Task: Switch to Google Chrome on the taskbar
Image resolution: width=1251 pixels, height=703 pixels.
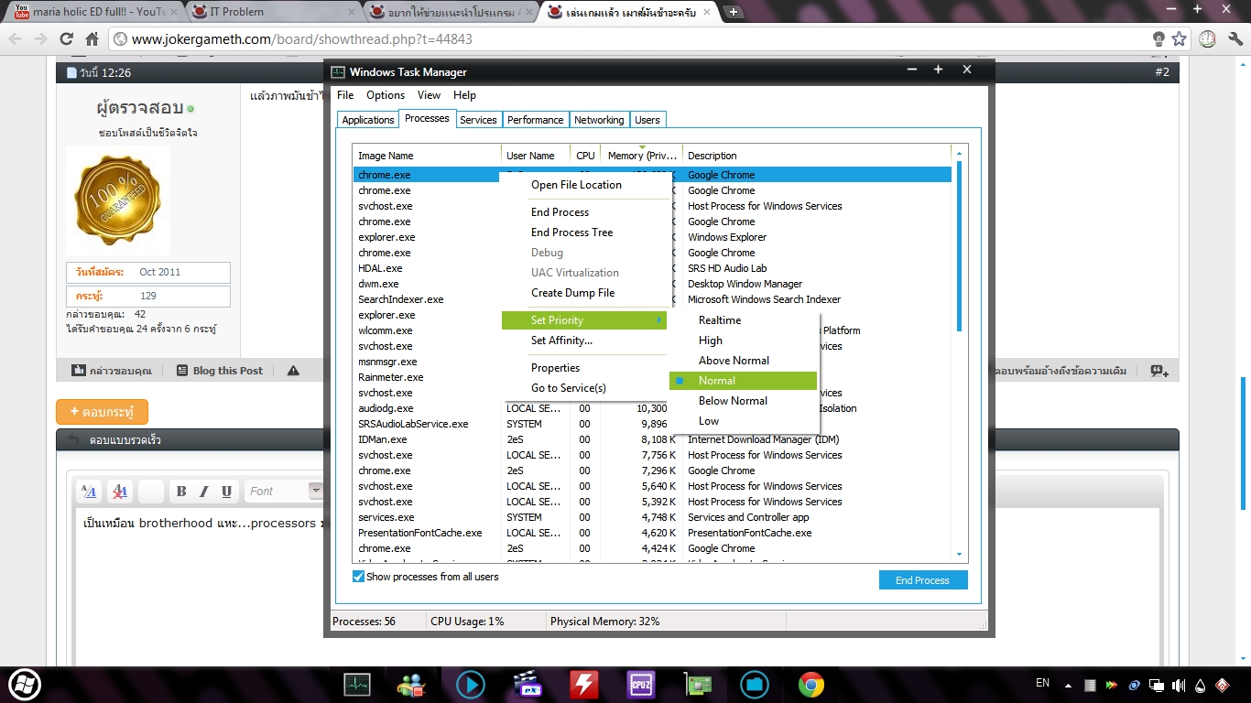Action: (x=810, y=684)
